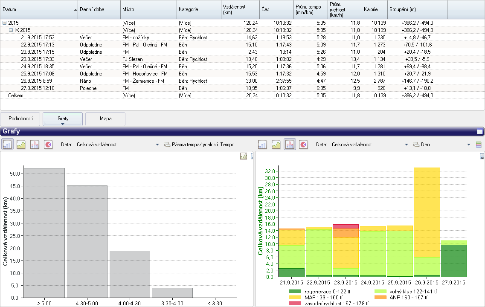Select activity row 27.9.2015 12:18

(x=242, y=88)
